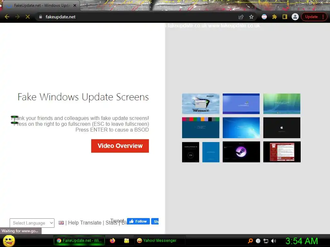330x247 pixels.
Task: Click the text Press ENTER to cause a BSOD
Action: (112, 130)
